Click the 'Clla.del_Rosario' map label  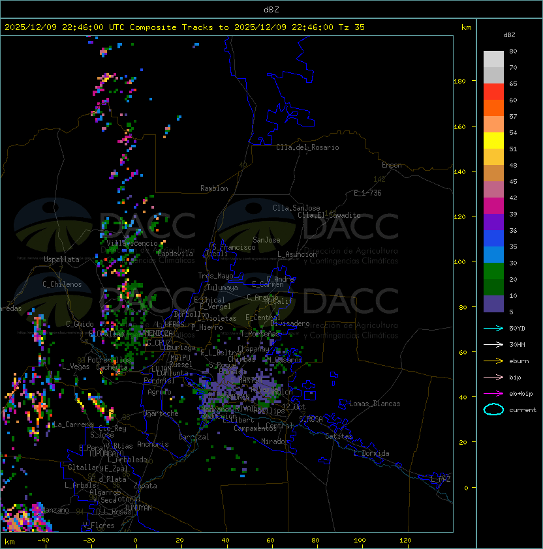pyautogui.click(x=307, y=147)
